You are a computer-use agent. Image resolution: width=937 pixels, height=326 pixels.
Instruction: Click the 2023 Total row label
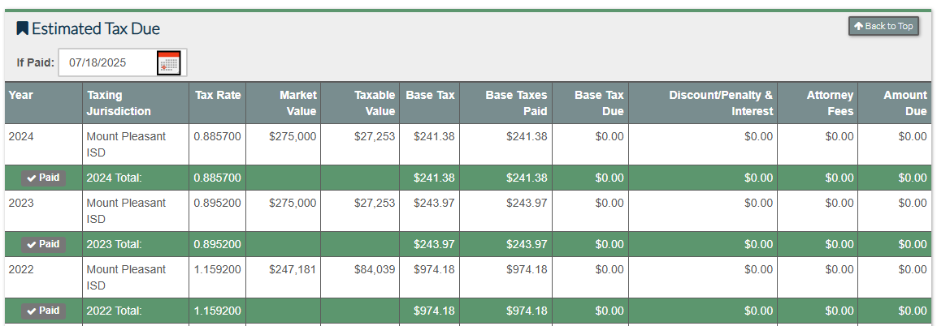tap(115, 244)
